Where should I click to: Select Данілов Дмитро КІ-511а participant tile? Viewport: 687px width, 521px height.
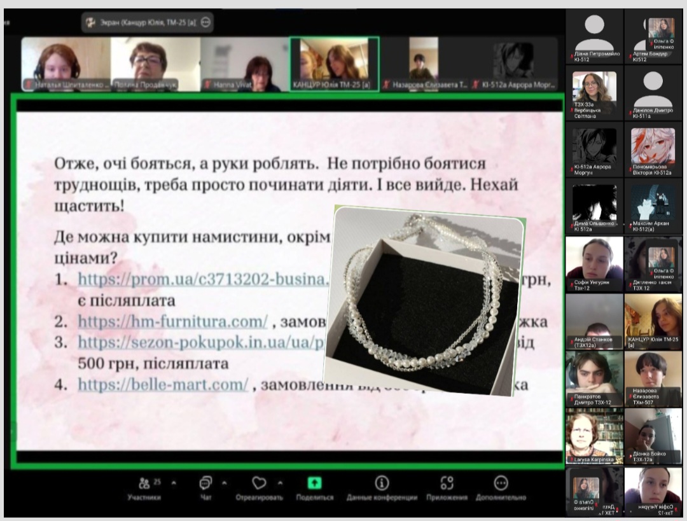653,94
